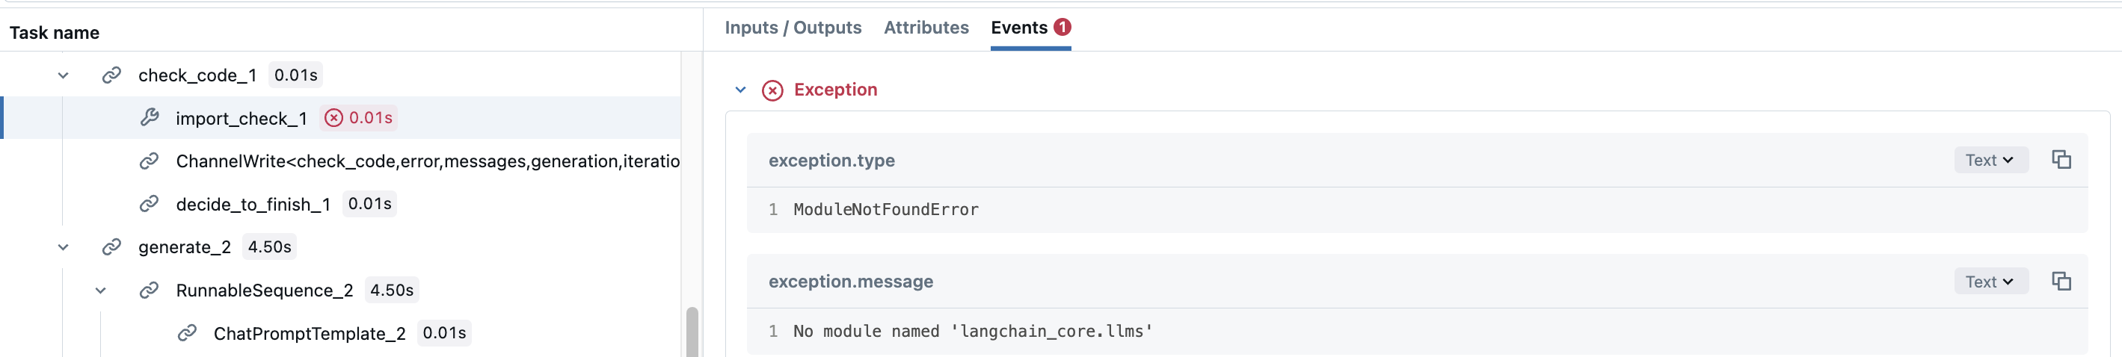Click the link icon next to check_code_1

[x=111, y=75]
